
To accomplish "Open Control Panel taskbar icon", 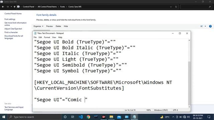I will click(x=127, y=117).
